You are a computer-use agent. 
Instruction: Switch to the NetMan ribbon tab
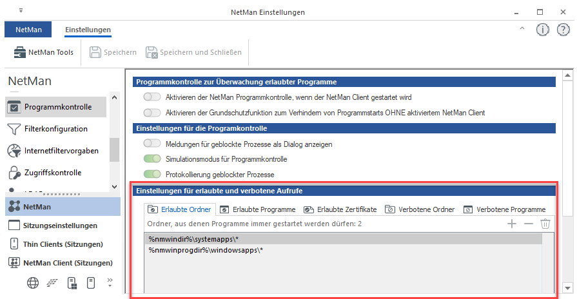28,30
